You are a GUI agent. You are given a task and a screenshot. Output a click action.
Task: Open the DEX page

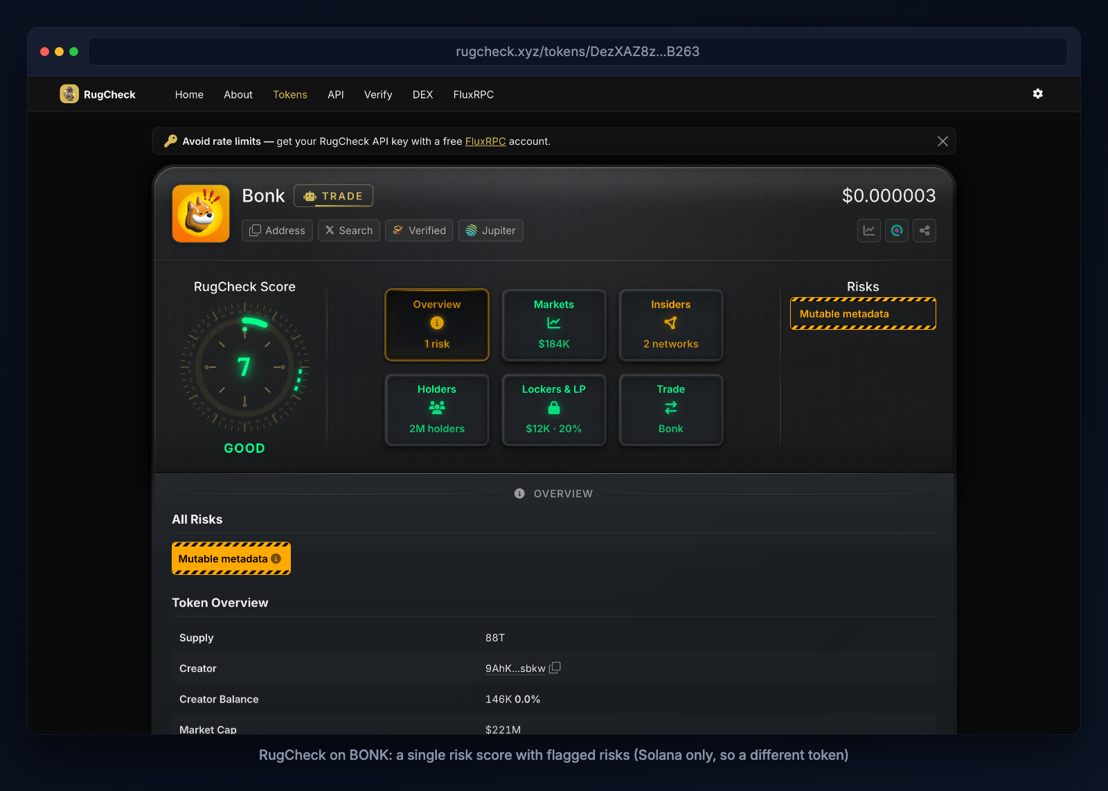coord(423,94)
